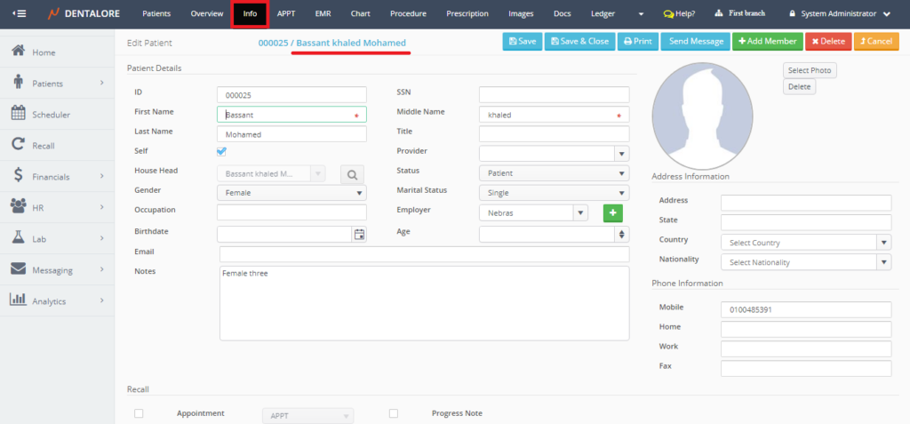The image size is (910, 424).
Task: Click the Save & Close button
Action: [579, 41]
